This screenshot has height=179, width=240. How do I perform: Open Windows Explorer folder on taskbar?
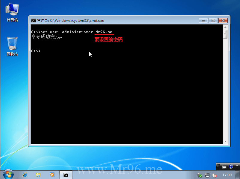38,175
